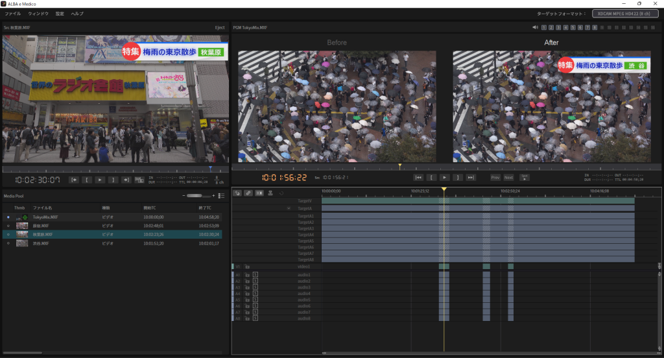Click the mark-in bracket in the source viewer
664x358 pixels.
tap(87, 180)
